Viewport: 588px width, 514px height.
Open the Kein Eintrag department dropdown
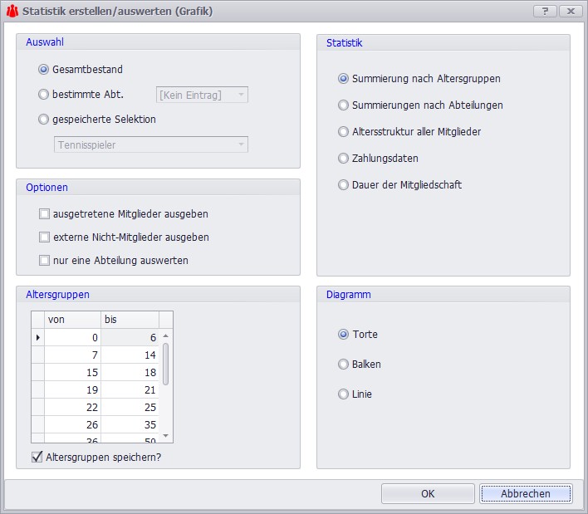[x=202, y=95]
